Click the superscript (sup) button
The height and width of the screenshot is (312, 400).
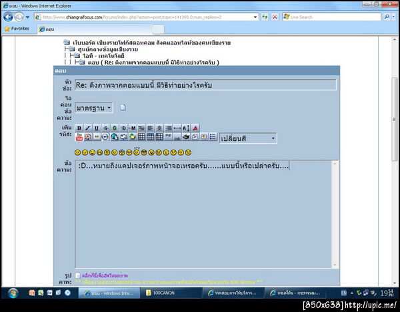(x=168, y=137)
